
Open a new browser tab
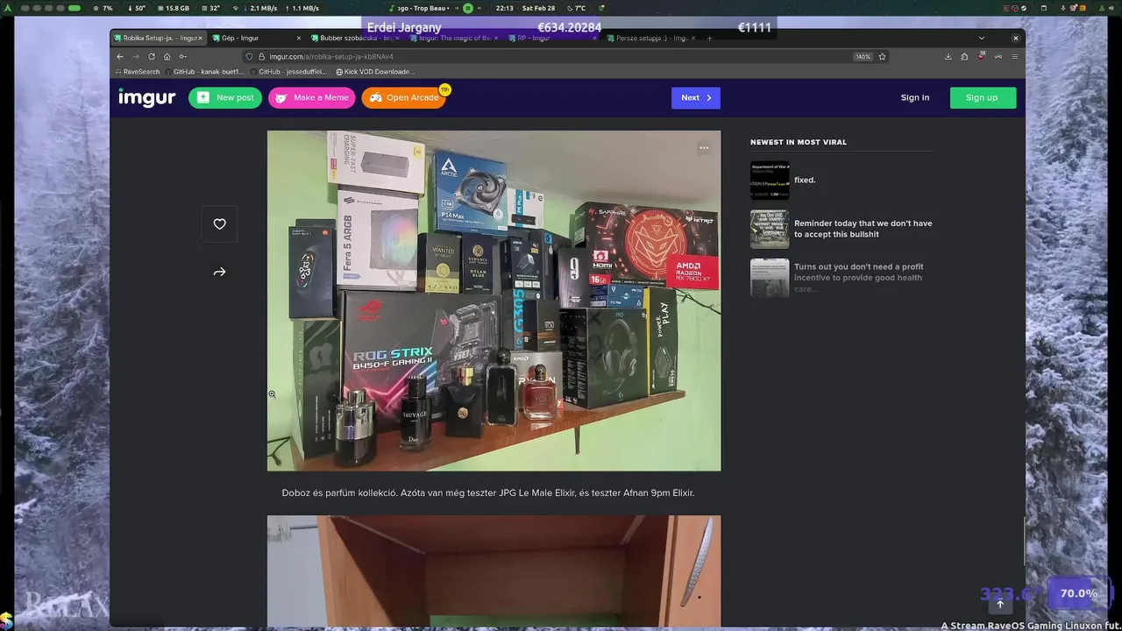pyautogui.click(x=709, y=39)
